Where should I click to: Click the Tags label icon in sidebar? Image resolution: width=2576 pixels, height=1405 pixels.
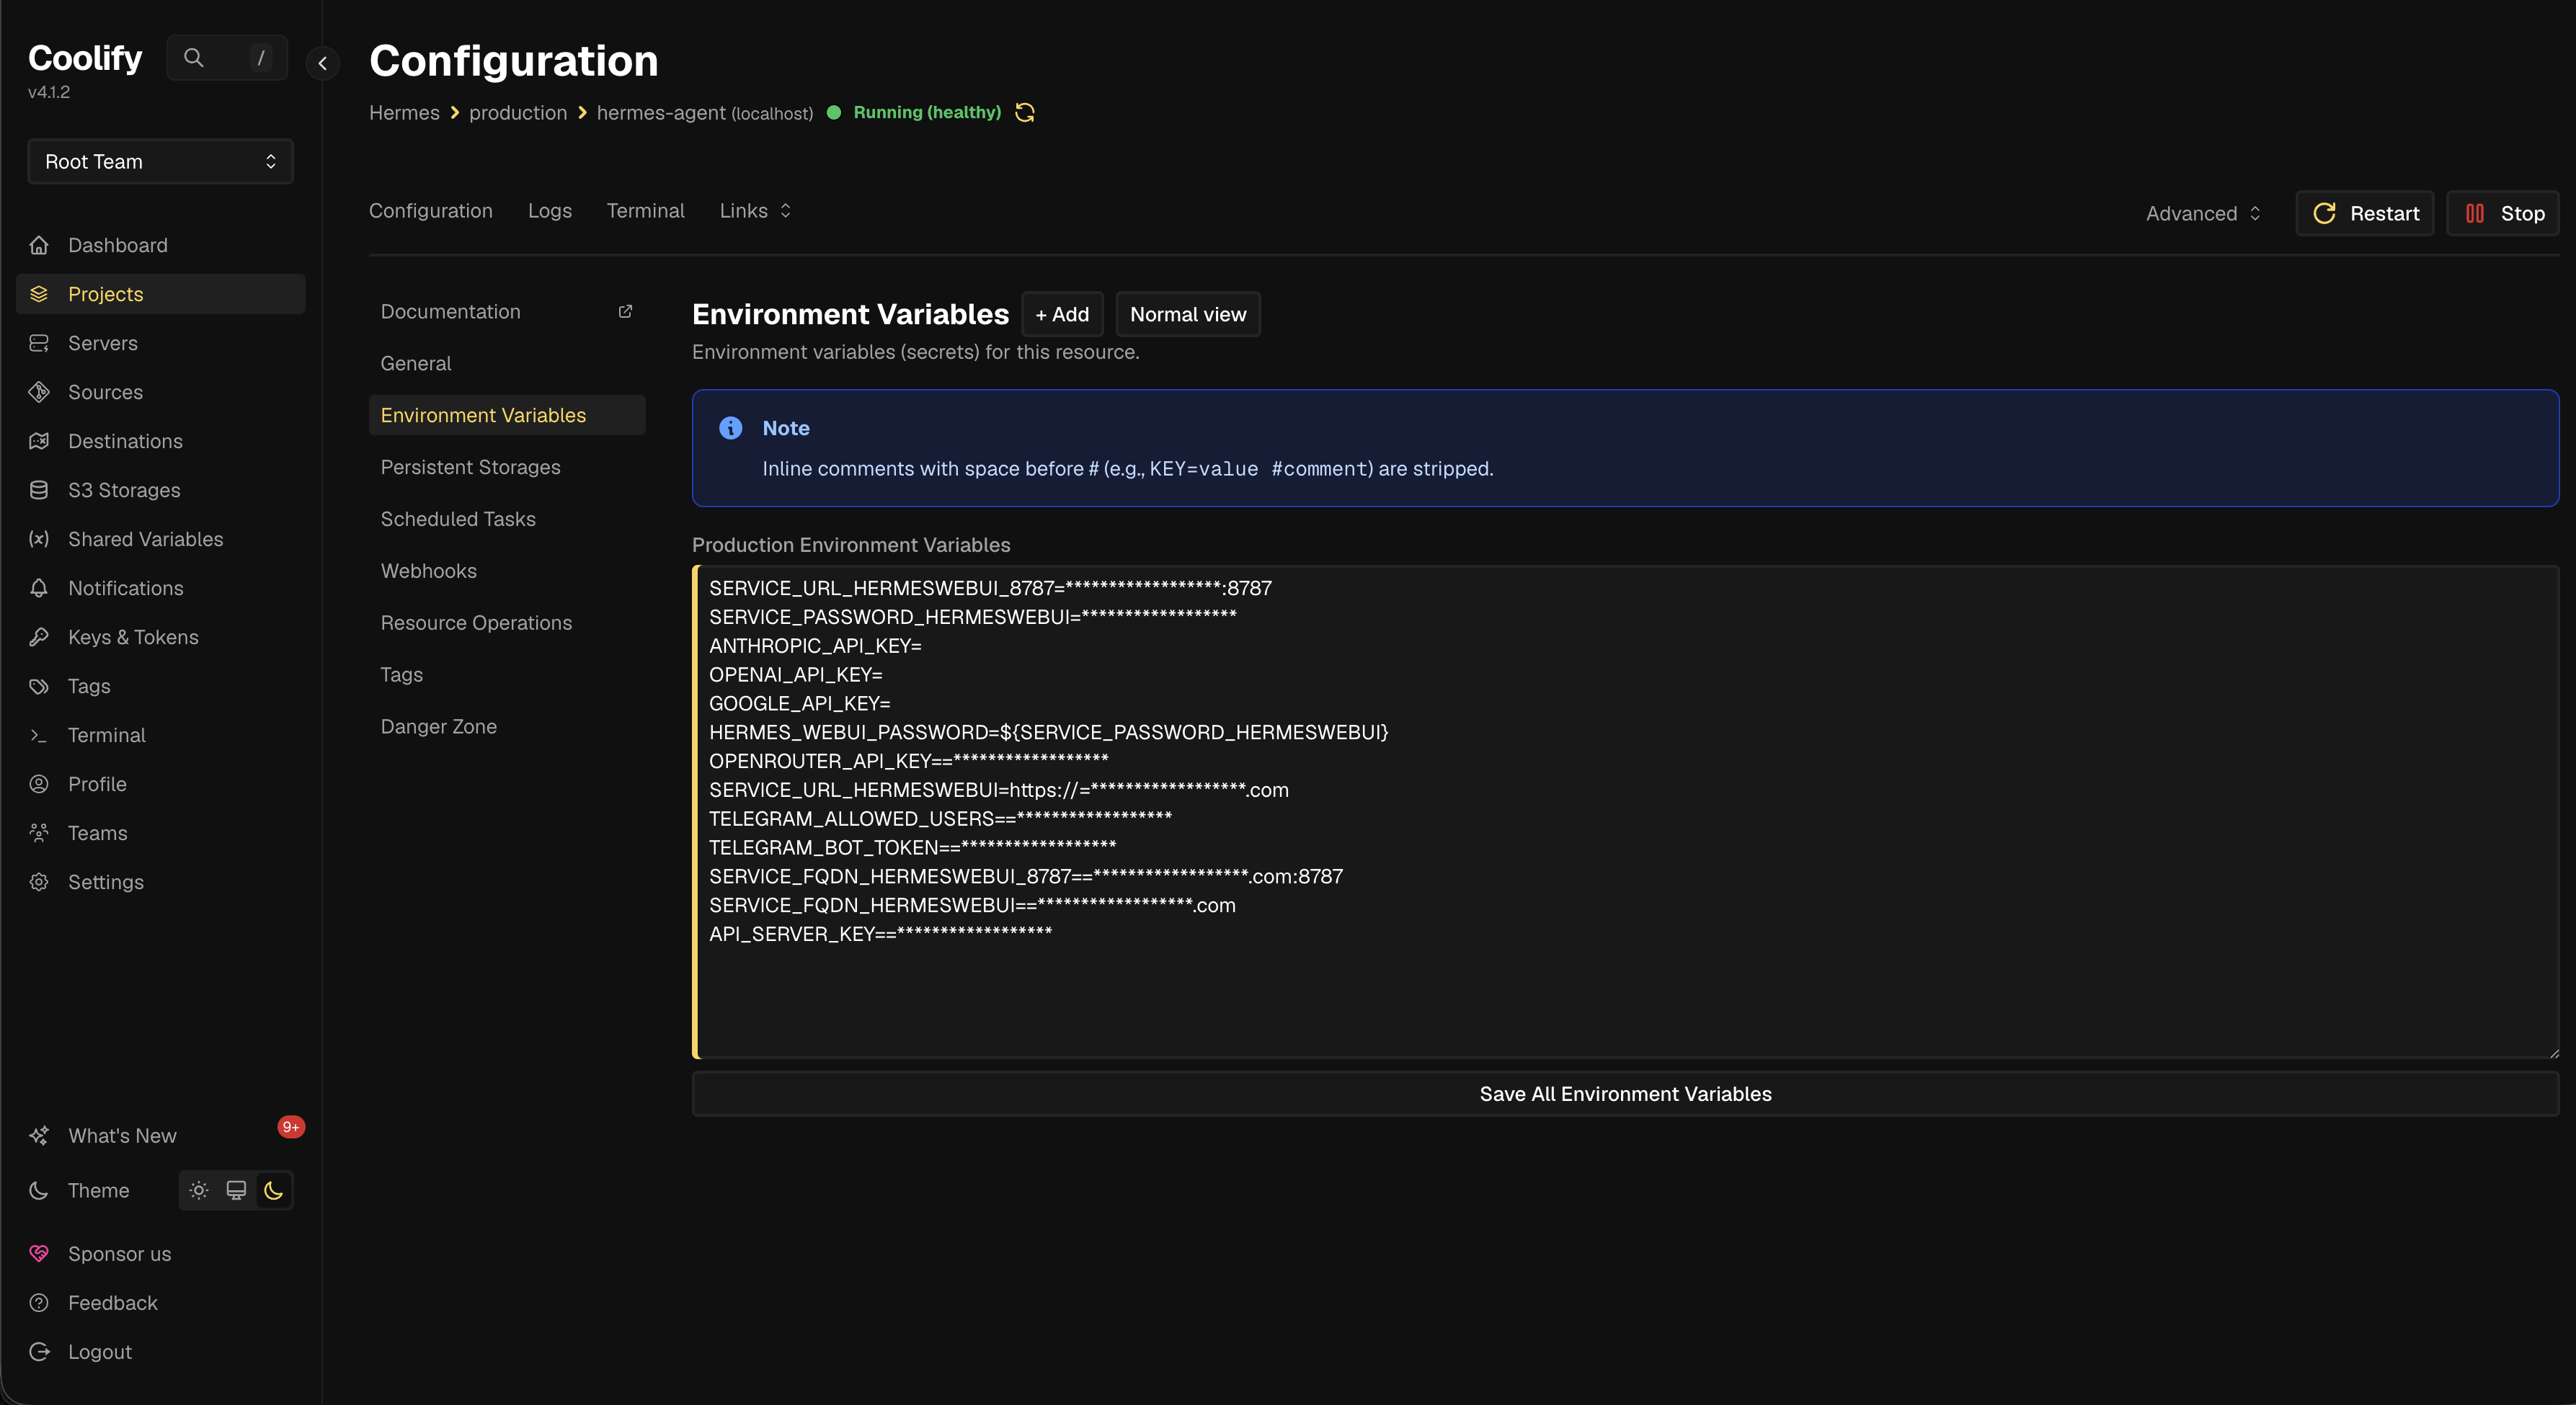pyautogui.click(x=39, y=686)
